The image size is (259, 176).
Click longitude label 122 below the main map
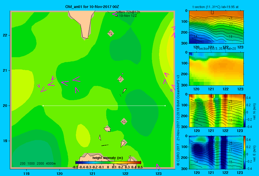[x=125, y=173]
